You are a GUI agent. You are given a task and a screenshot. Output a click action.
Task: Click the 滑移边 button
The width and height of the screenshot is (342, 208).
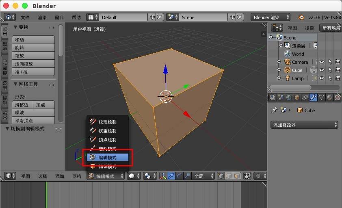[x=22, y=104]
